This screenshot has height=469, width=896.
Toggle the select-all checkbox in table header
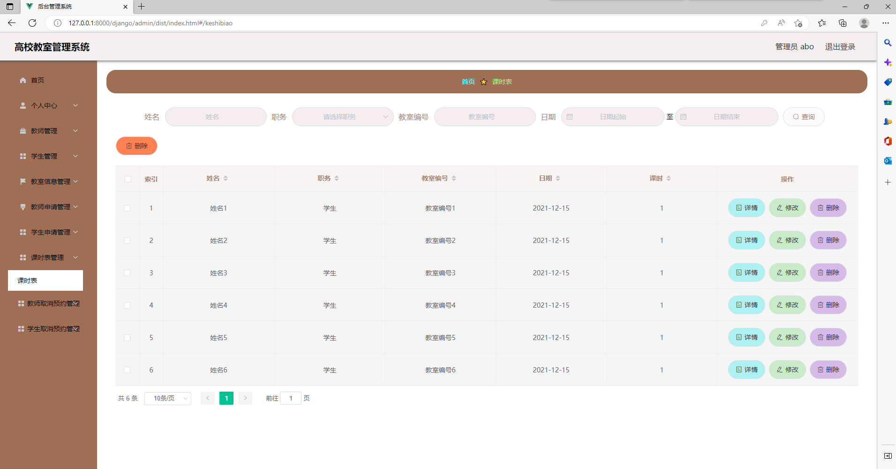(x=128, y=179)
